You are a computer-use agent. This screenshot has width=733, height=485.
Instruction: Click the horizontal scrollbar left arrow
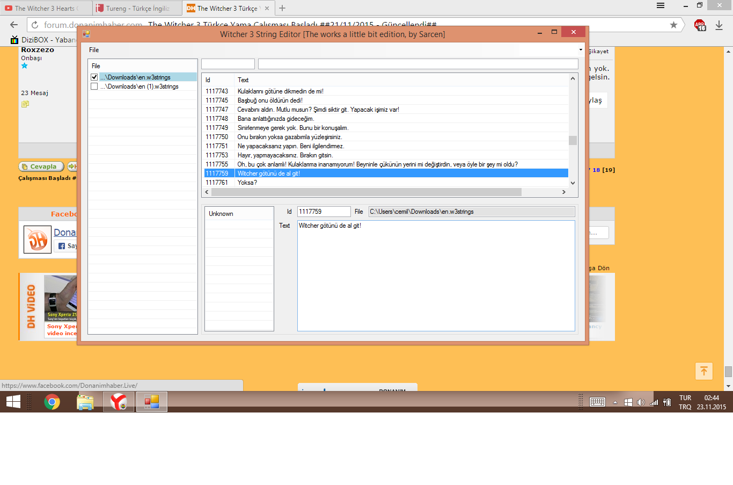click(x=207, y=192)
